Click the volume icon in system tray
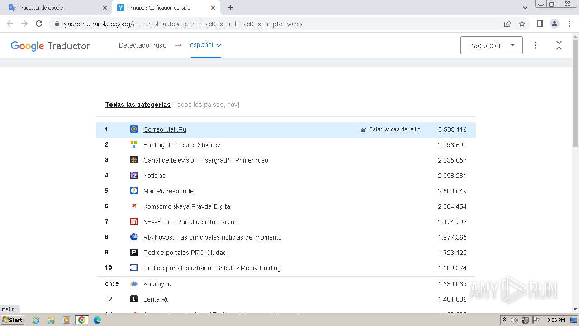This screenshot has width=579, height=326. pos(514,320)
